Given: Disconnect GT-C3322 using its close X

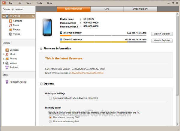Looking at the screenshot, I should click(33, 16).
